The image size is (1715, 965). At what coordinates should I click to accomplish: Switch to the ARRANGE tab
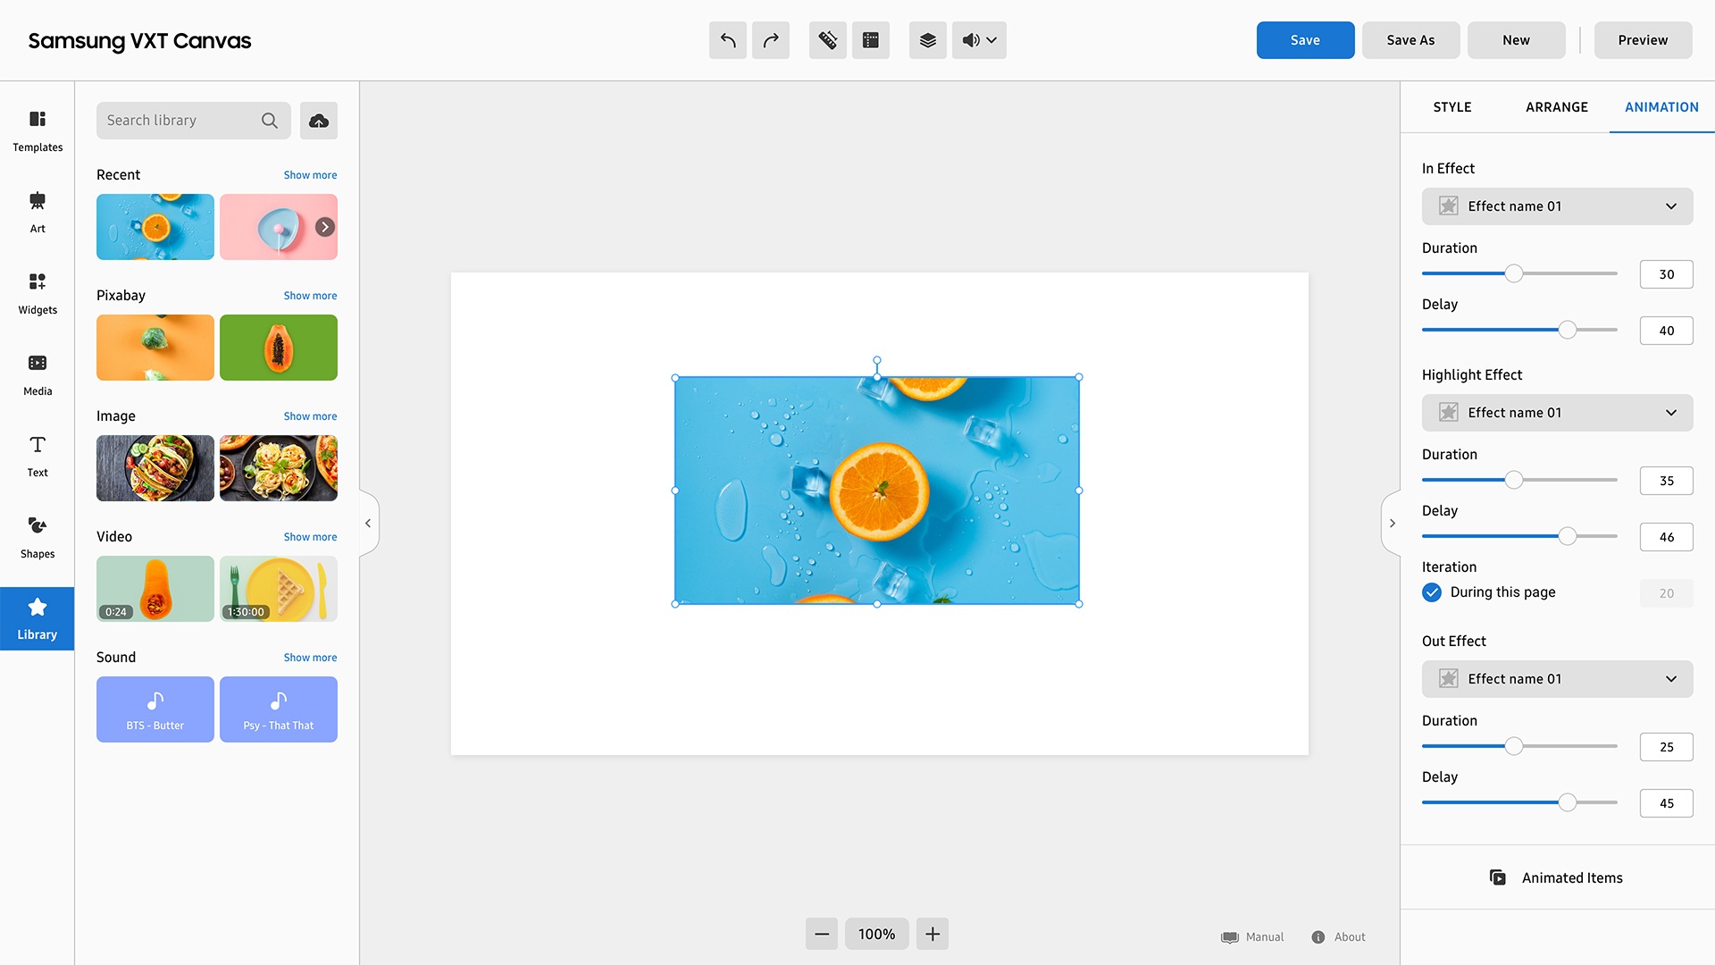[1556, 107]
